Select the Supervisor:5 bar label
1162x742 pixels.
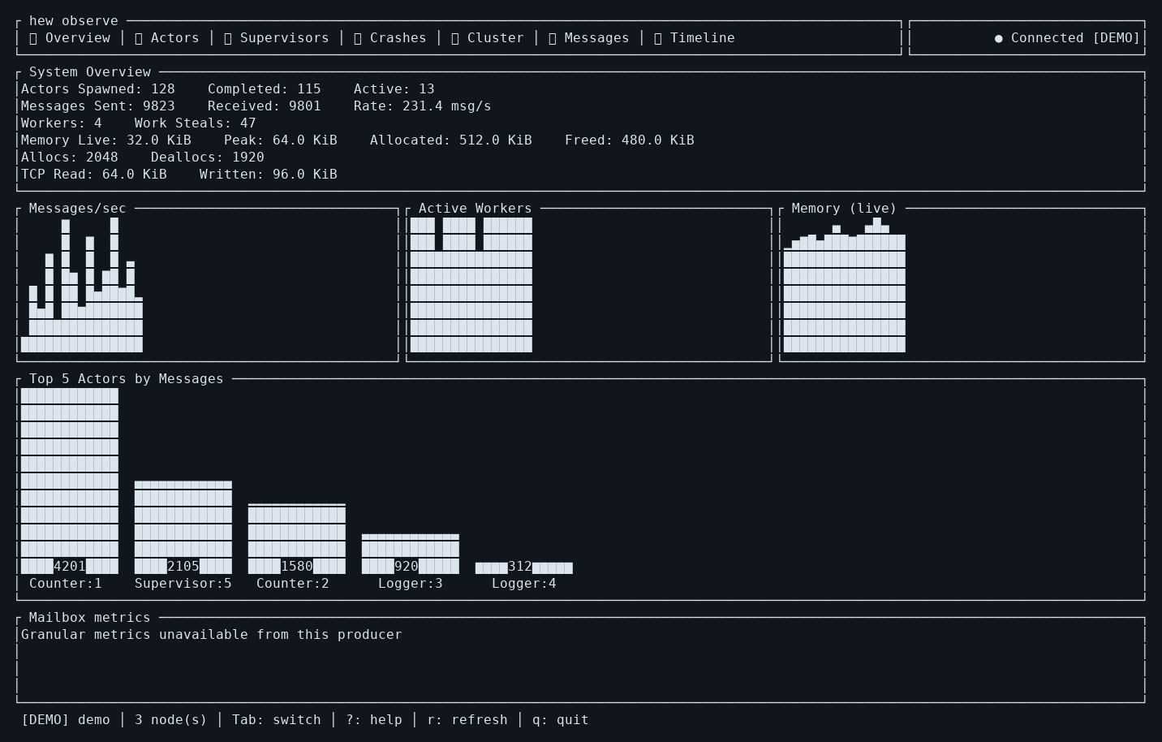[183, 584]
